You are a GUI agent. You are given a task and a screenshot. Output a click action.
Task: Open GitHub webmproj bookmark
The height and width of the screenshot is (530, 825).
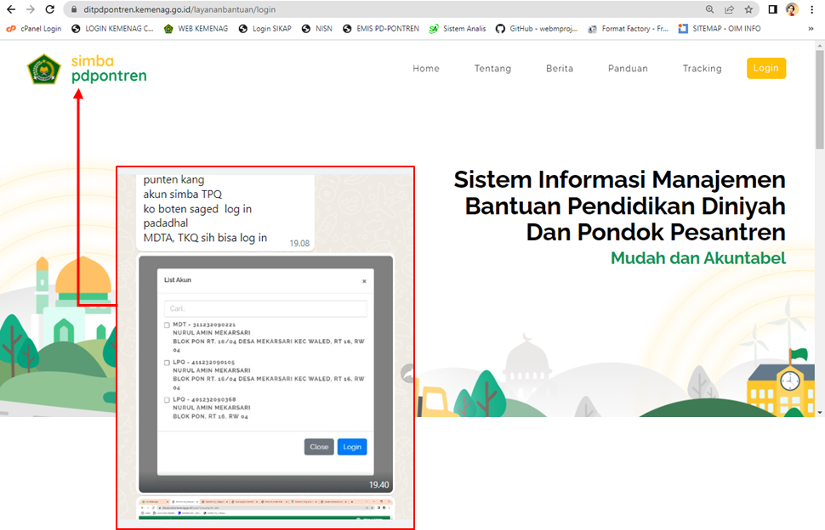coord(537,29)
